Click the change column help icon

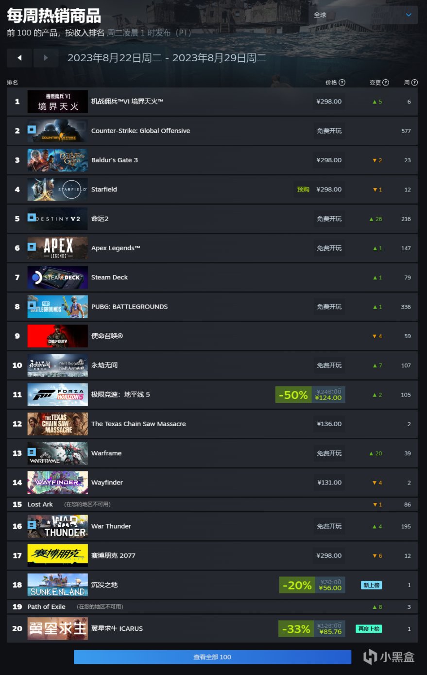(386, 83)
